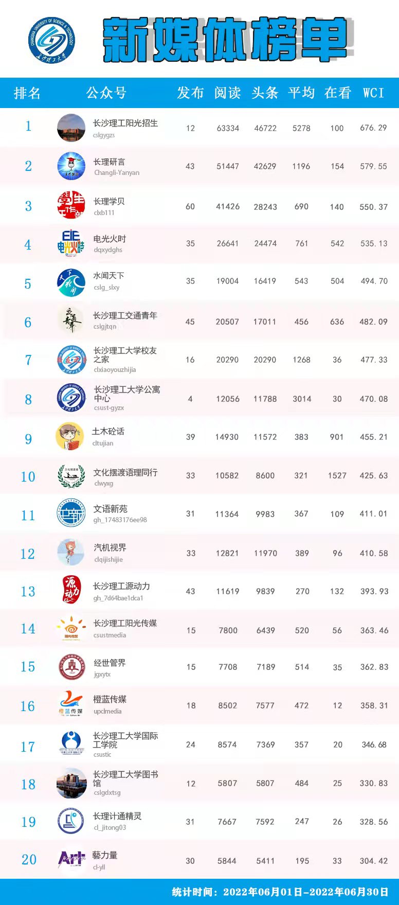Click the red 长理学贝 avatar
The height and width of the screenshot is (905, 399).
coord(71,205)
